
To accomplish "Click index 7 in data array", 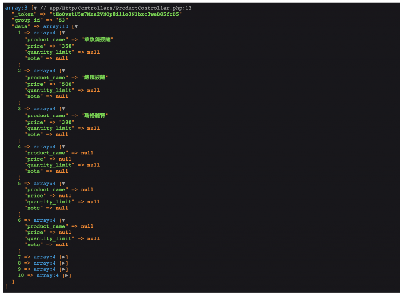I will tap(20, 257).
